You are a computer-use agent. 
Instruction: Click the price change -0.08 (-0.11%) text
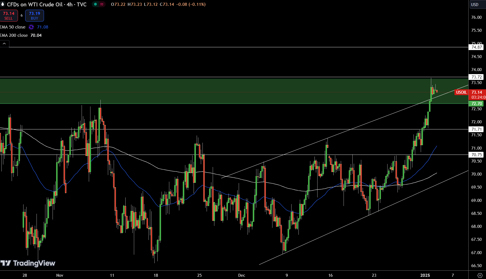pyautogui.click(x=191, y=4)
